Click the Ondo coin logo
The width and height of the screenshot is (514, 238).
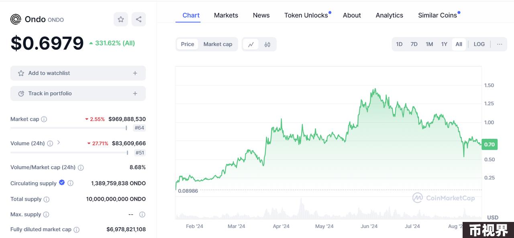(x=16, y=19)
